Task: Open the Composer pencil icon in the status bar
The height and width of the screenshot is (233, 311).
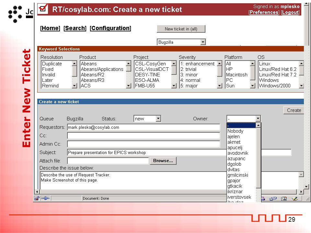Action: 295,198
